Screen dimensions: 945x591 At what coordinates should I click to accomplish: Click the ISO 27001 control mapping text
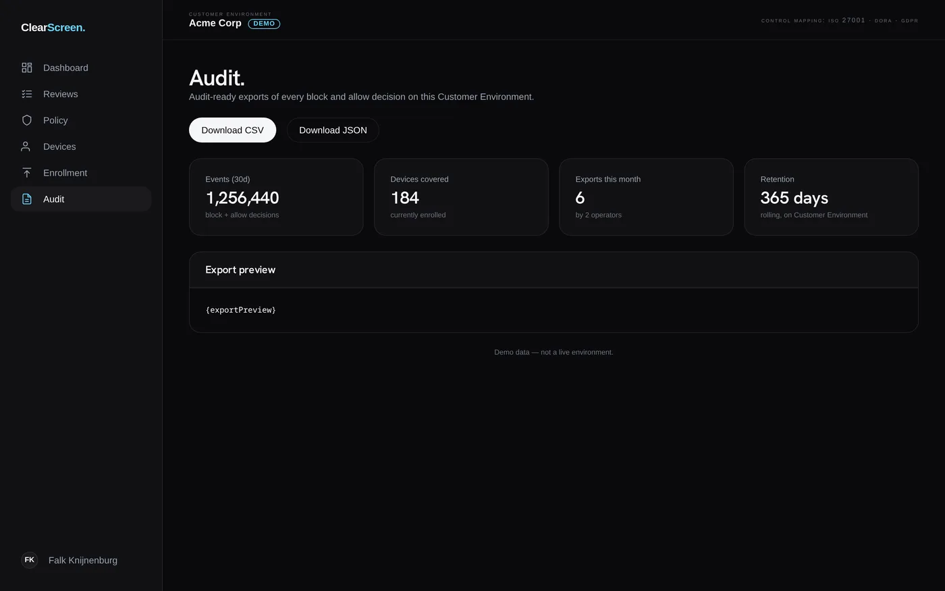[846, 20]
